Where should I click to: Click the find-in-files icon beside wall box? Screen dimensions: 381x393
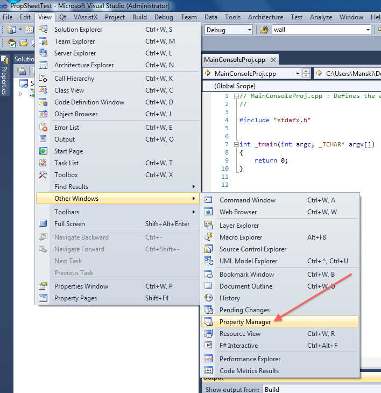tap(264, 30)
